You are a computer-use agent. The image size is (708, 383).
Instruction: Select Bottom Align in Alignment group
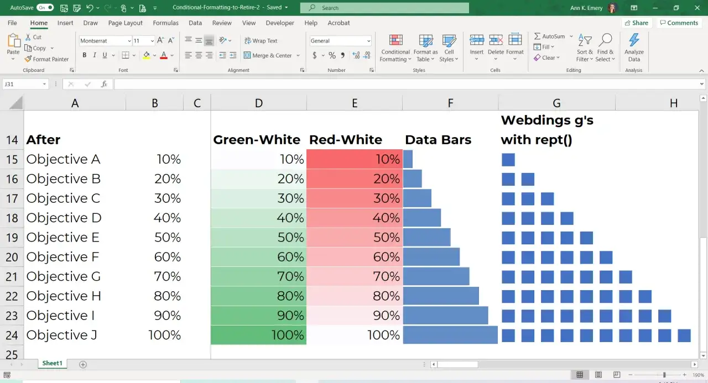pyautogui.click(x=209, y=40)
